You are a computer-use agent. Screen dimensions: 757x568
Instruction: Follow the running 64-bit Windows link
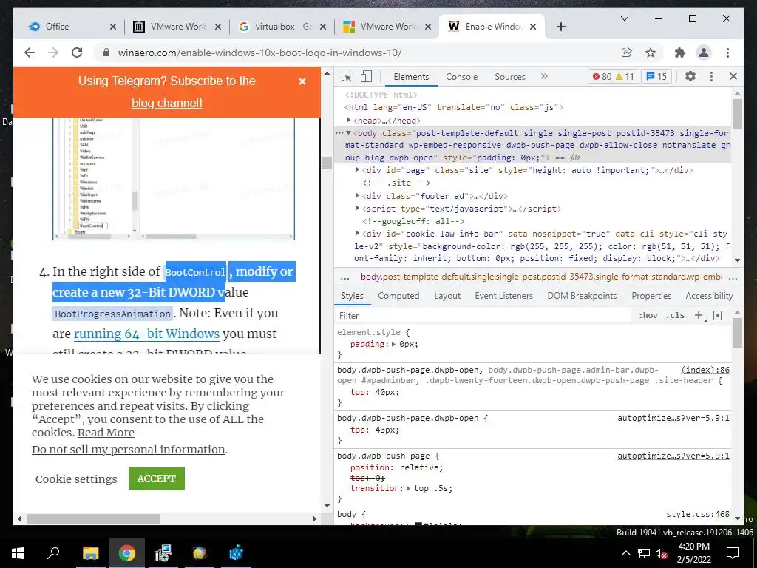click(x=146, y=334)
